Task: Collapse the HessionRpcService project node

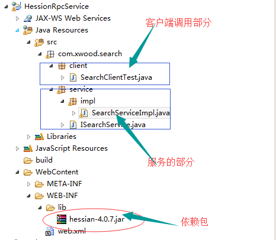Action: point(6,7)
